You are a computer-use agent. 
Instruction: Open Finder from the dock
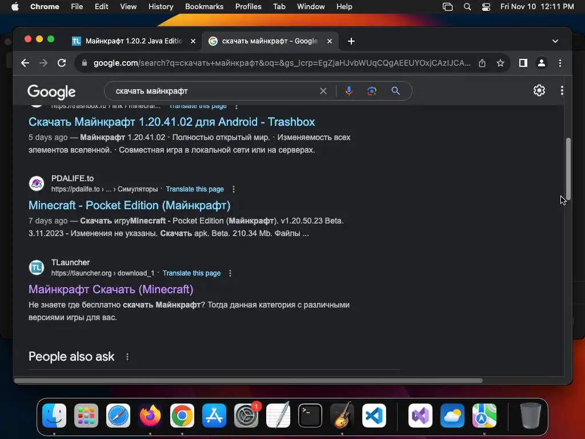coord(54,416)
